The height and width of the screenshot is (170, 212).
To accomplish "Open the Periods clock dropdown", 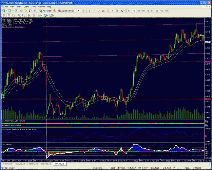I will pyautogui.click(x=46, y=15).
